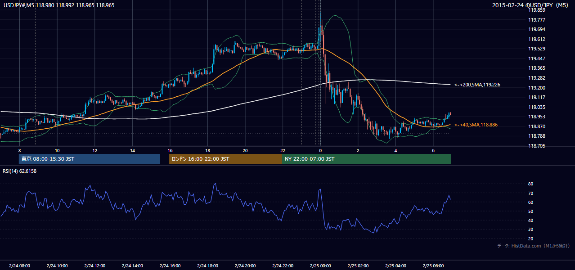The width and height of the screenshot is (575, 270).
Task: Click hour label 0 under the price chart
Action: (x=320, y=150)
